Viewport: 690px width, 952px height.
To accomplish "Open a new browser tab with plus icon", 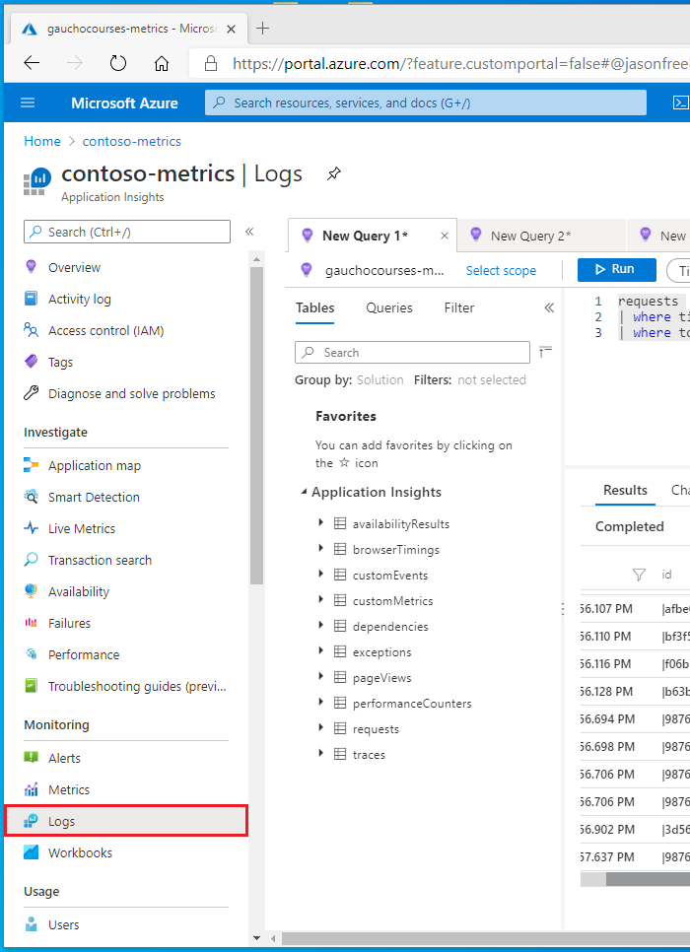I will (262, 28).
